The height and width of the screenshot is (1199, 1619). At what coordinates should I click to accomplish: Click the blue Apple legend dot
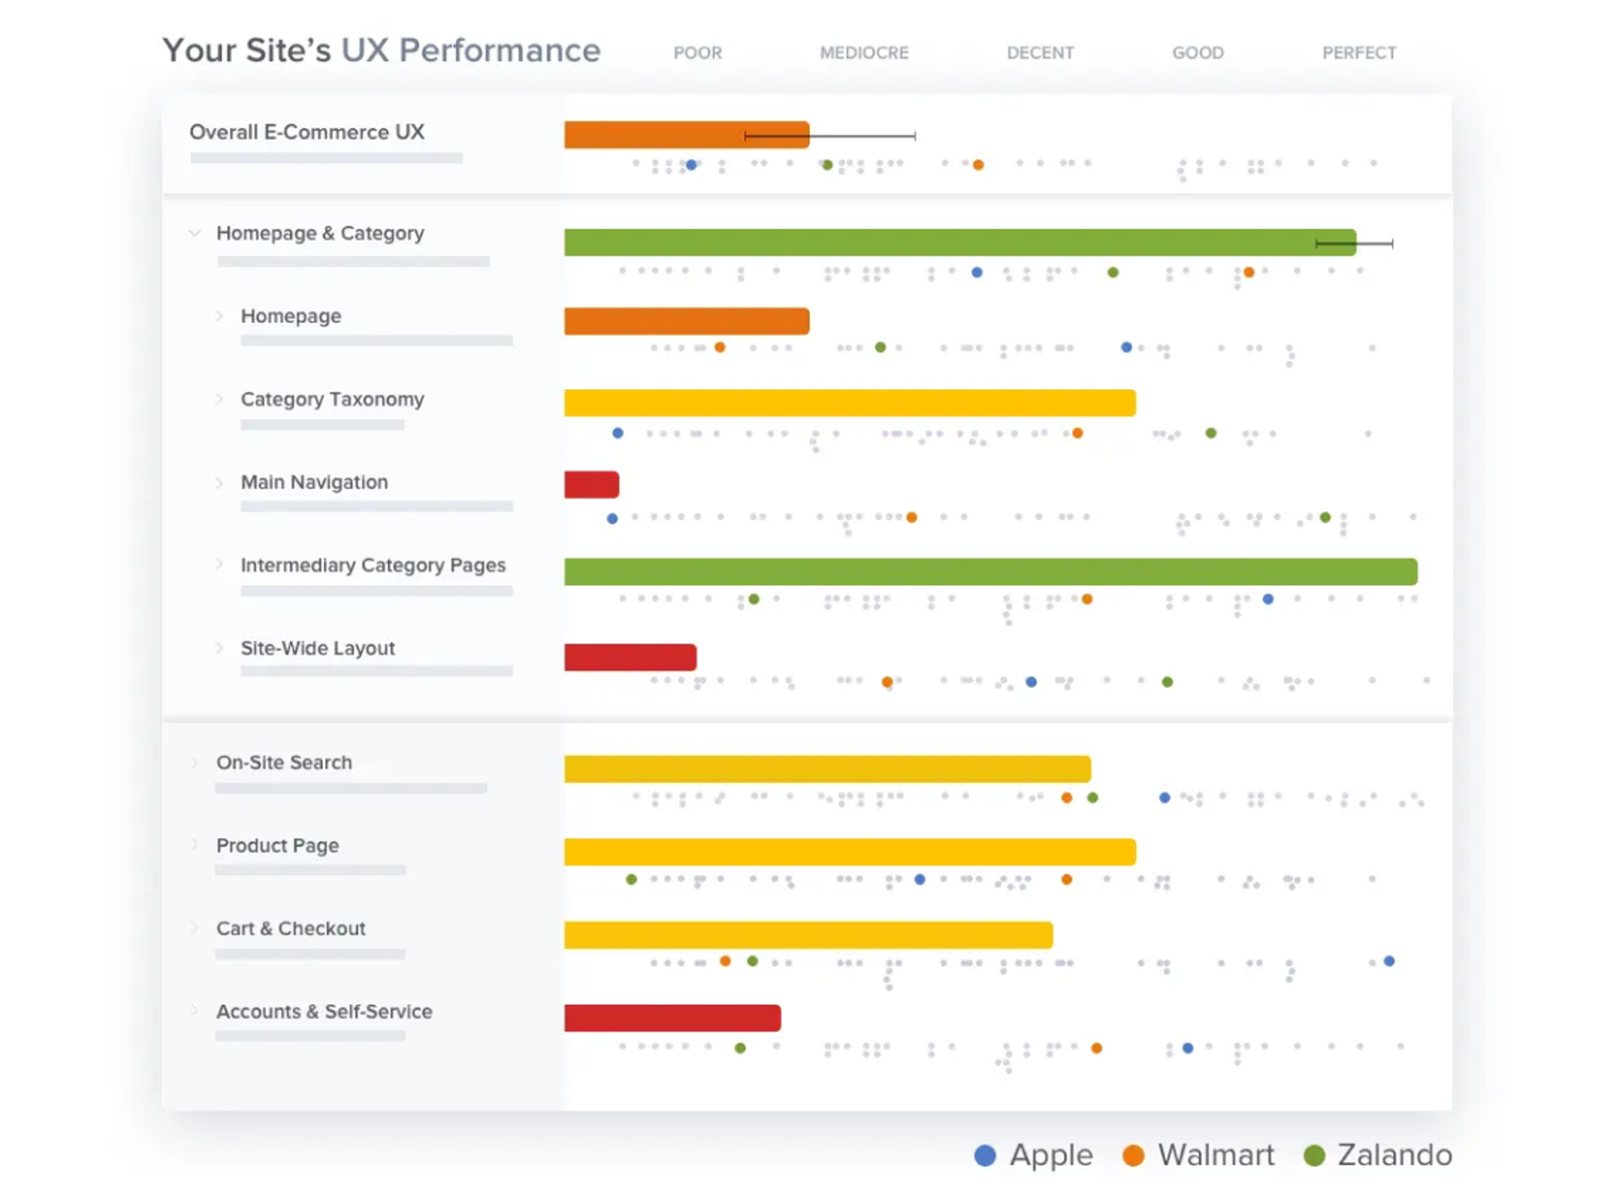coord(985,1156)
